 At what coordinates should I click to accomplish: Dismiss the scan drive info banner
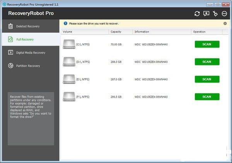coord(225,23)
